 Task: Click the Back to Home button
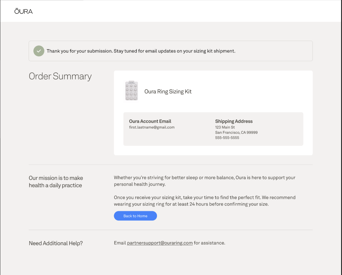pyautogui.click(x=135, y=216)
